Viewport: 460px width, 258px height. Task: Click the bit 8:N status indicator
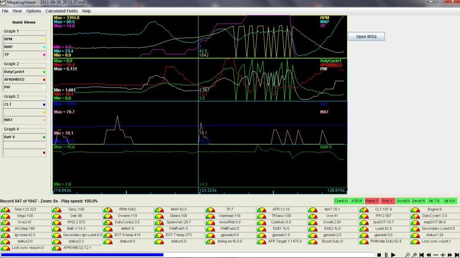click(x=450, y=201)
